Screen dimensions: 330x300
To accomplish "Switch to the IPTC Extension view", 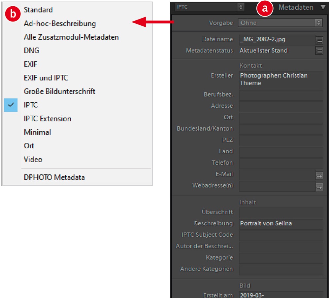I will 48,119.
